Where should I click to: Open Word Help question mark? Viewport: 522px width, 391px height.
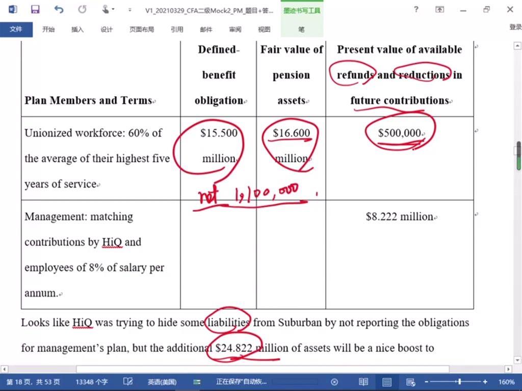click(x=416, y=10)
